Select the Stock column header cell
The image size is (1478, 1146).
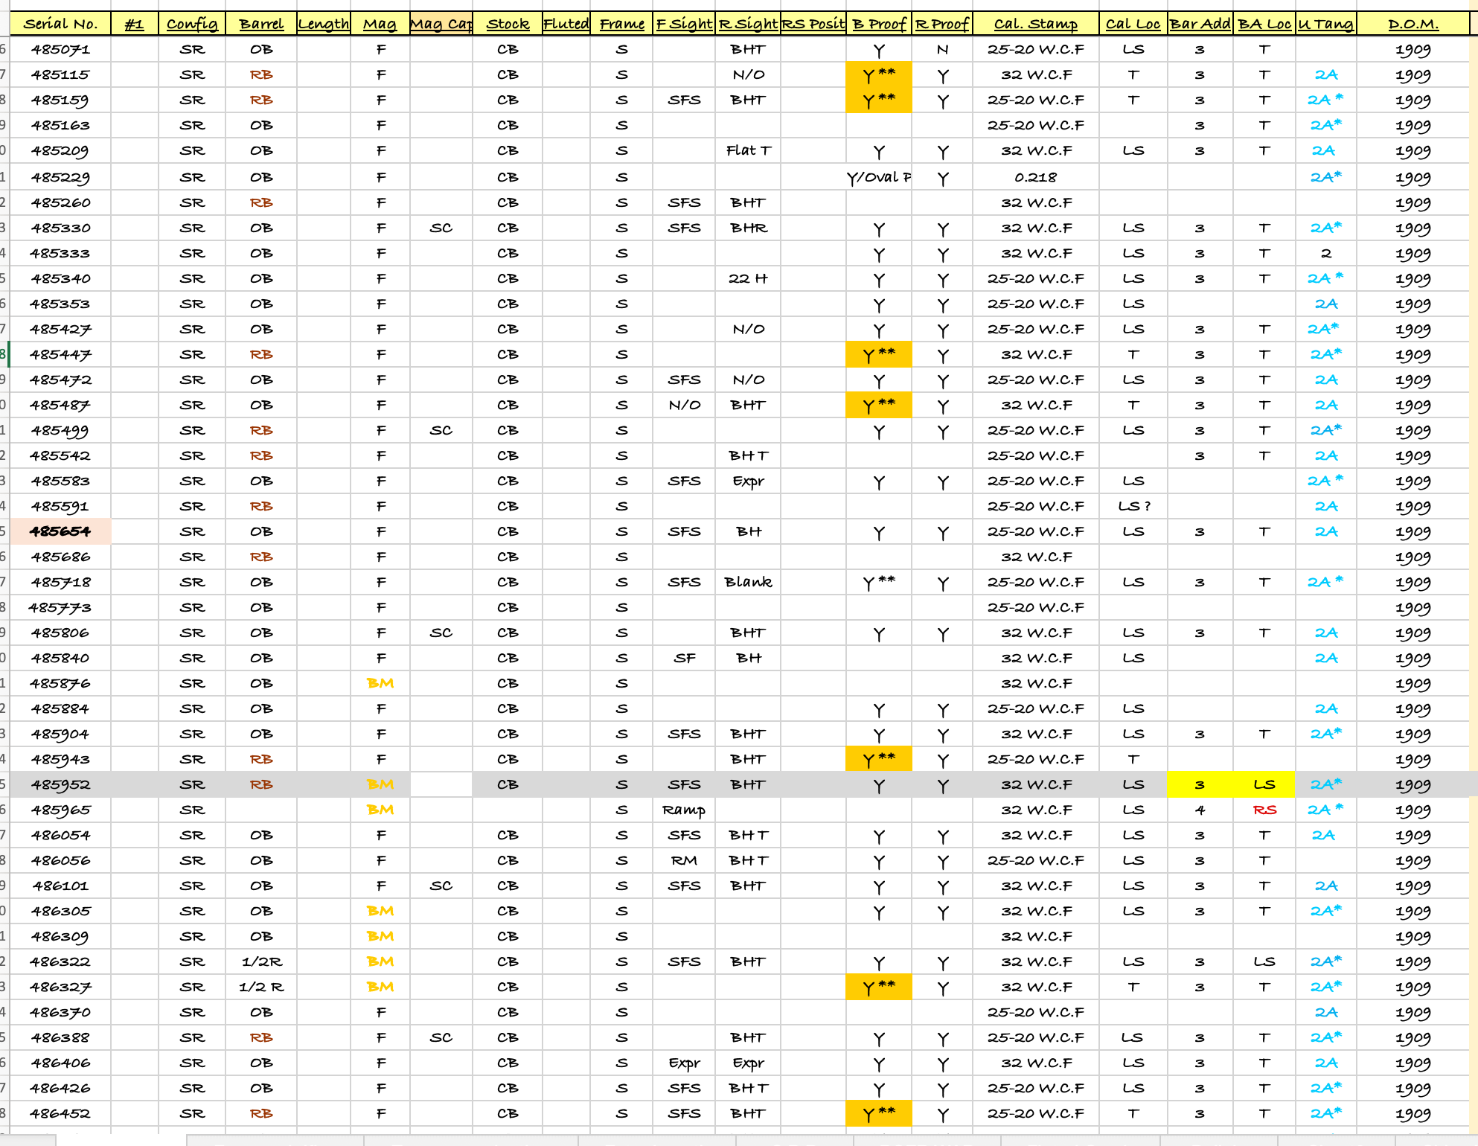(508, 24)
